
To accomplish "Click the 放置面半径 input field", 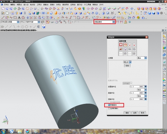I will [x=137, y=86].
